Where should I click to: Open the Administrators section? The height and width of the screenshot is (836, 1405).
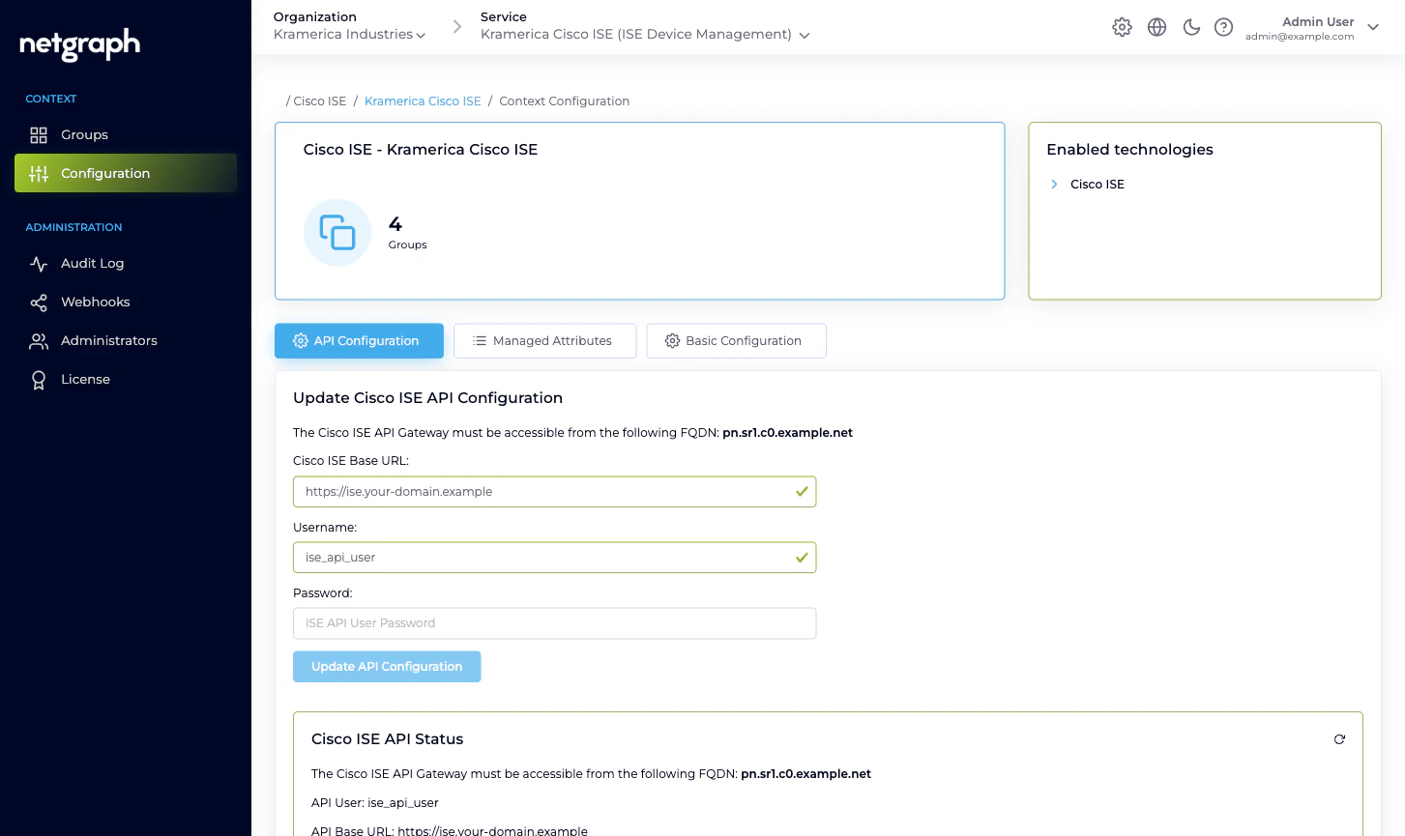pos(108,340)
